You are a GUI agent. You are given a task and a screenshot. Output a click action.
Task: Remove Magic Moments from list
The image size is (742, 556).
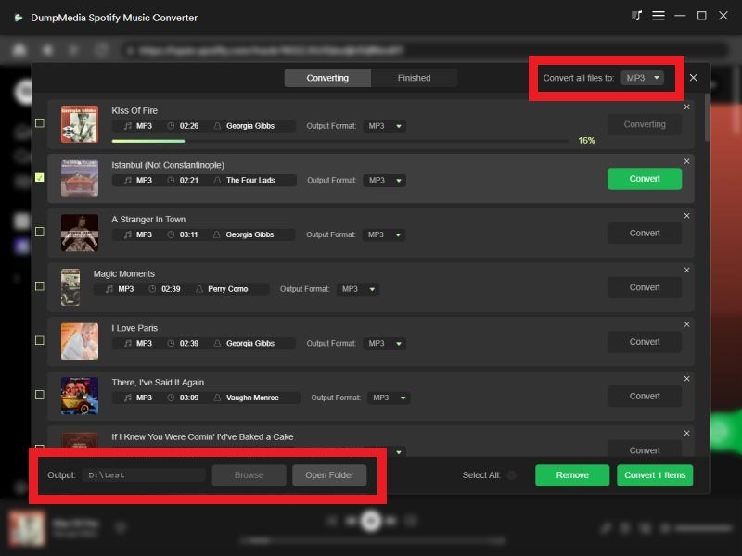pyautogui.click(x=686, y=270)
